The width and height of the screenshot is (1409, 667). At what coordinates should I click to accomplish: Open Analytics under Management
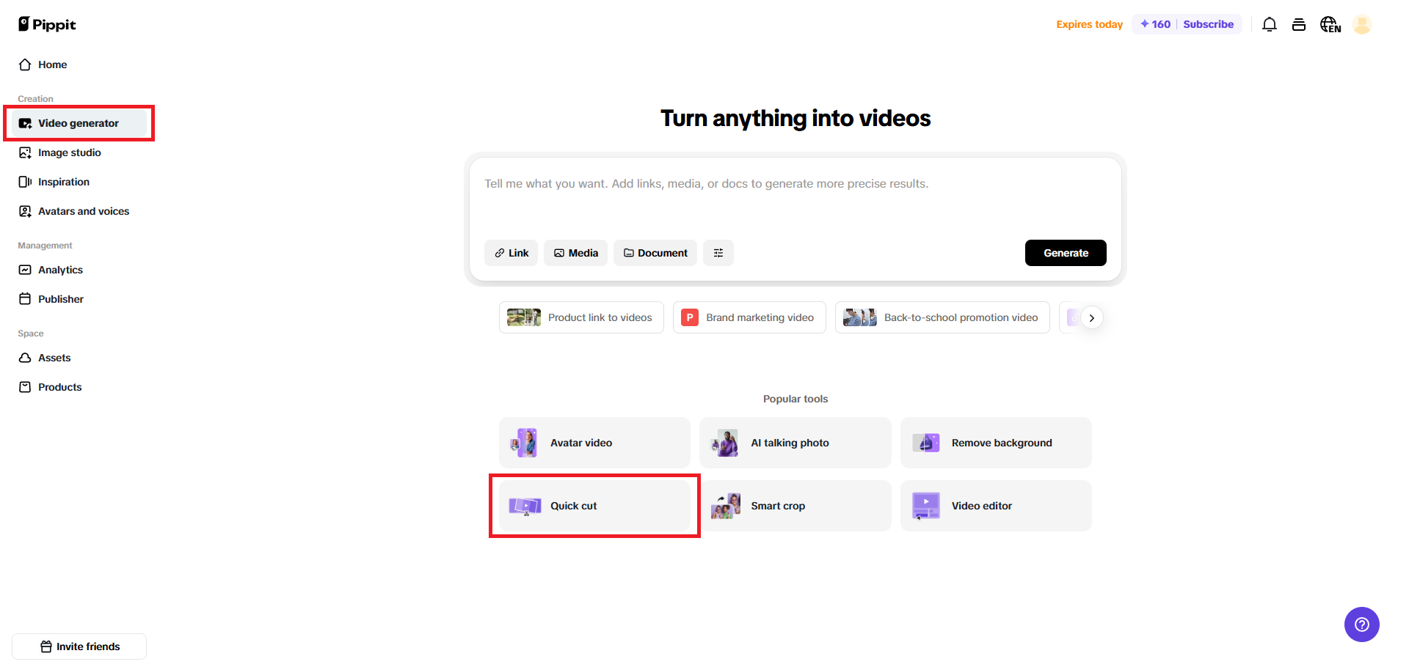pyautogui.click(x=79, y=270)
